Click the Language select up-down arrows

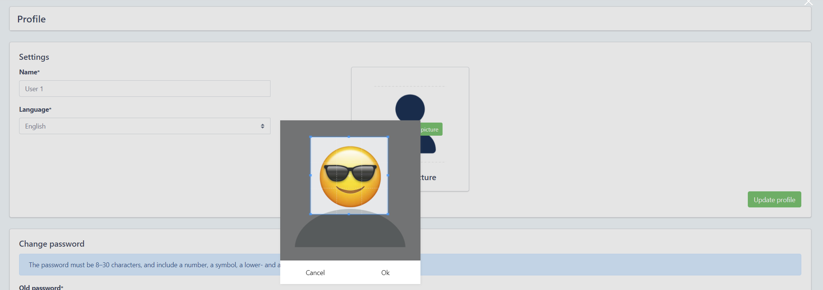[x=263, y=126]
